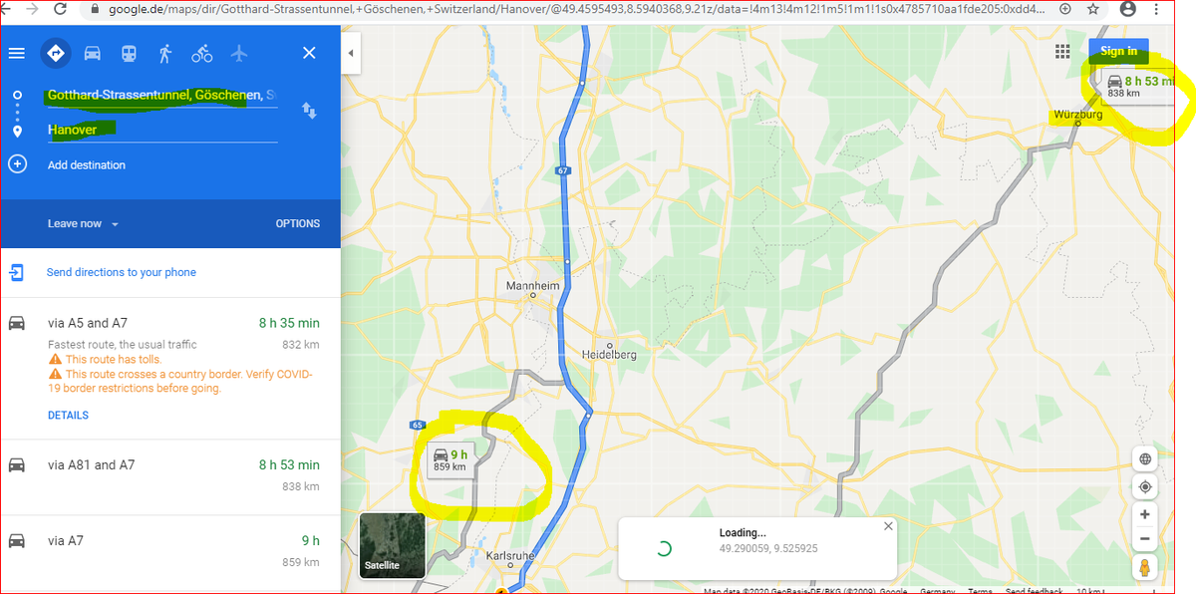Dismiss the Loading popup
Image resolution: width=1196 pixels, height=594 pixels.
[889, 526]
